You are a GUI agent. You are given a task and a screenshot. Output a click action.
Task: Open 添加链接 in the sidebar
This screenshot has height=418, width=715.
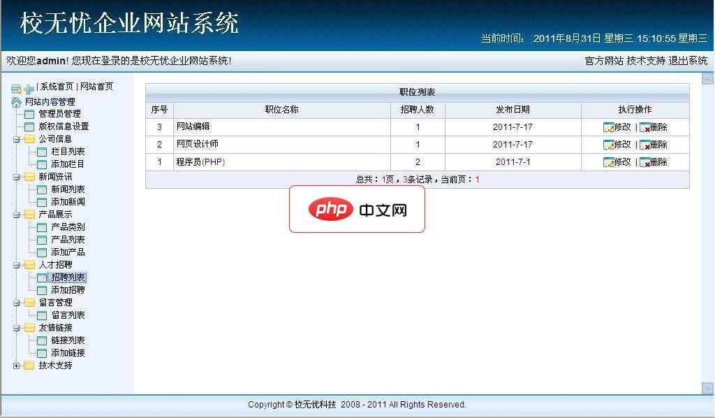point(68,353)
